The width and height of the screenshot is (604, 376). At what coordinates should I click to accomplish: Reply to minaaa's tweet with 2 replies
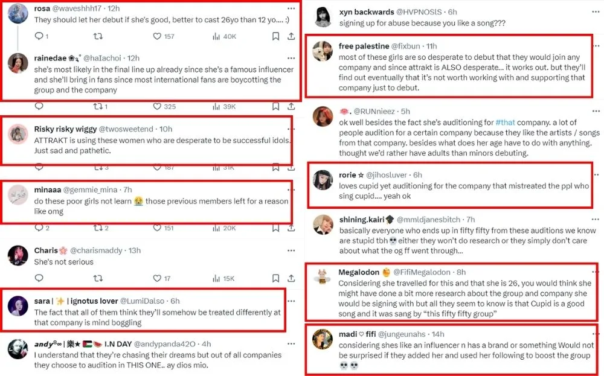coord(39,228)
